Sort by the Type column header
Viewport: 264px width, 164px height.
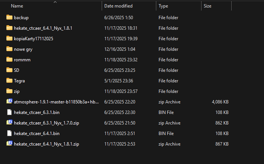(163, 6)
